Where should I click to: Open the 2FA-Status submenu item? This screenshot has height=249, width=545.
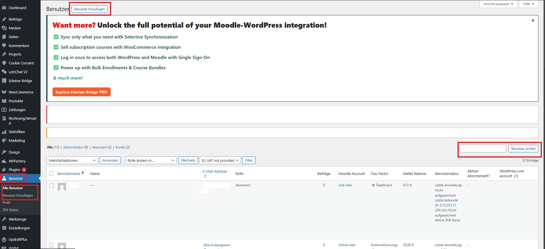pos(10,210)
